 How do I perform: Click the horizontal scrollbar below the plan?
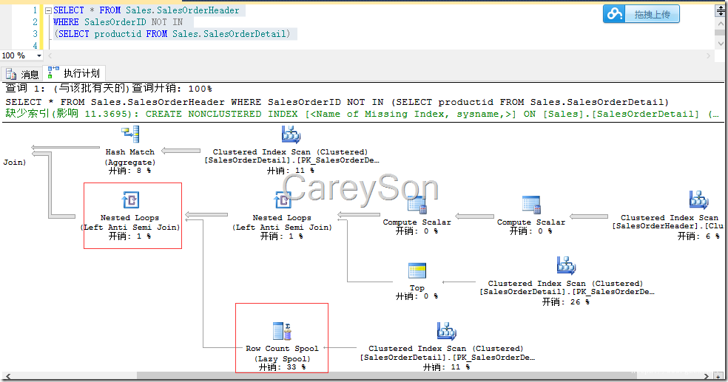356,376
